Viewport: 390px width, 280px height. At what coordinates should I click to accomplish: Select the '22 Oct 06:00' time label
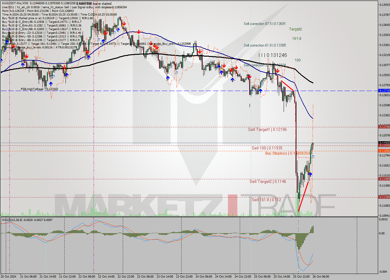pyautogui.click(x=87, y=277)
